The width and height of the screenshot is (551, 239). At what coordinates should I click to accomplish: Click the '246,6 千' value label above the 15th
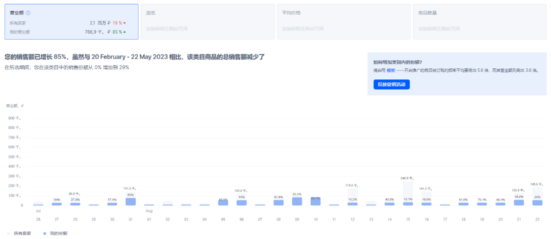pos(408,178)
